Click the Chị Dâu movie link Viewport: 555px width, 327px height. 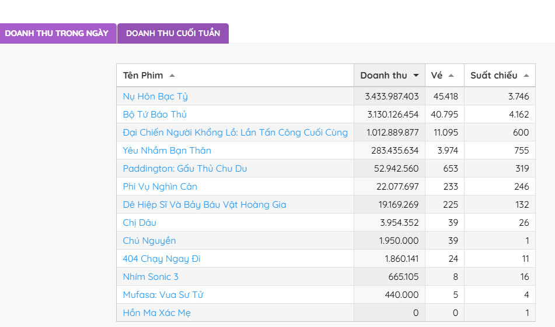tap(139, 223)
